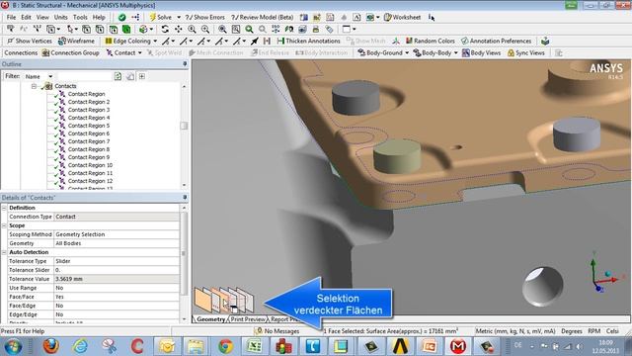
Task: Click the Outline filter text field
Action: click(x=84, y=76)
